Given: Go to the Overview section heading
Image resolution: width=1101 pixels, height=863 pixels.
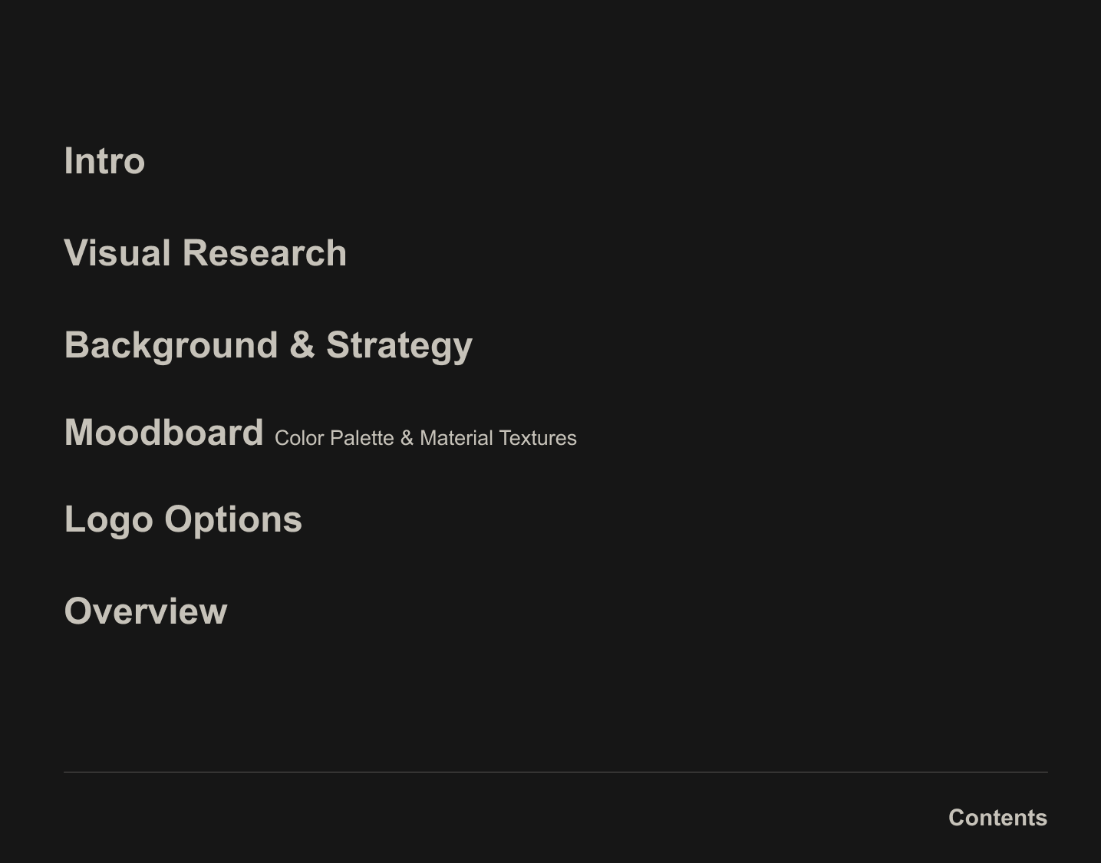Looking at the screenshot, I should (146, 611).
